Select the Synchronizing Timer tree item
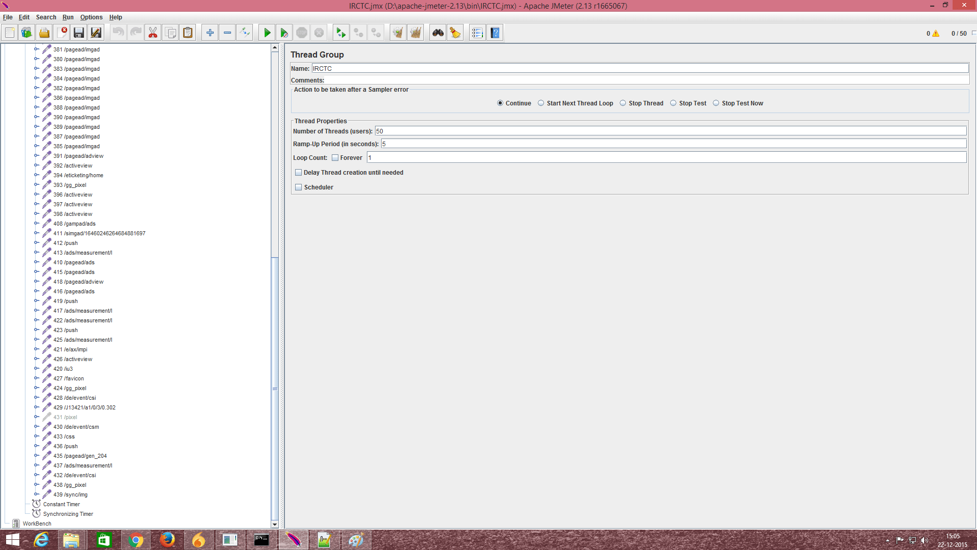Viewport: 977px width, 550px height. click(68, 514)
